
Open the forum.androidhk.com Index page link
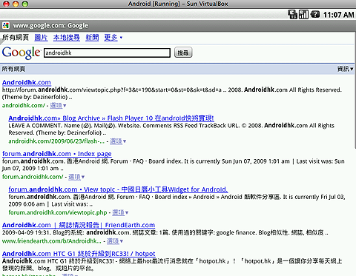coord(57,154)
